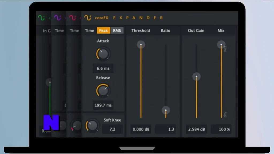Screen dimensions: 274x154
Task: Click the Soft Knee label
Action: pyautogui.click(x=112, y=120)
